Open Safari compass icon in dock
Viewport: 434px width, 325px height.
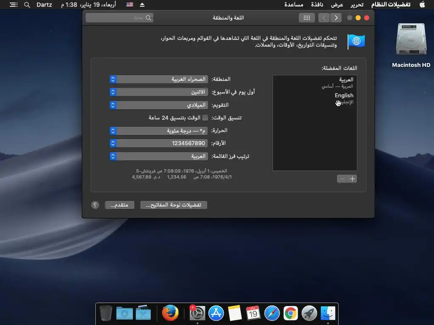[272, 314]
